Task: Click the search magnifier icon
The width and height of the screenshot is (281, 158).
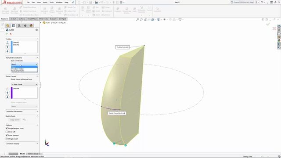Action: 256,2
